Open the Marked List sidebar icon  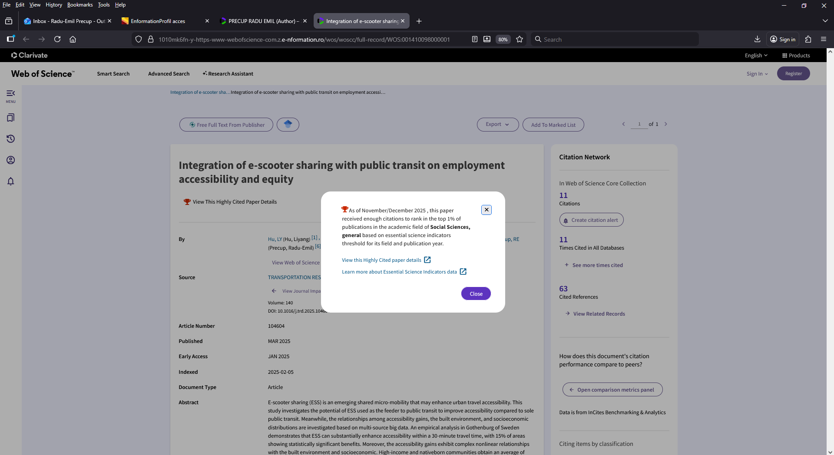[10, 118]
